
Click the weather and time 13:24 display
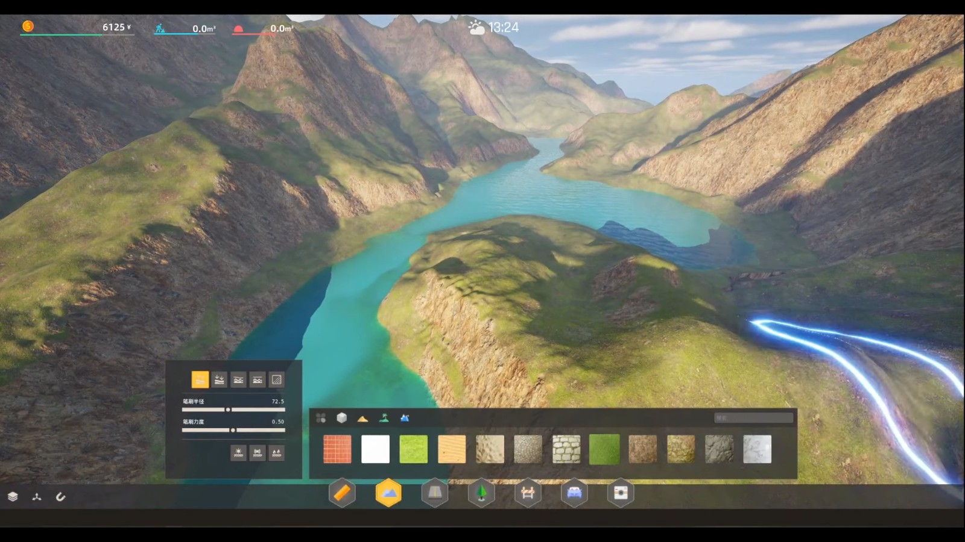click(x=494, y=28)
